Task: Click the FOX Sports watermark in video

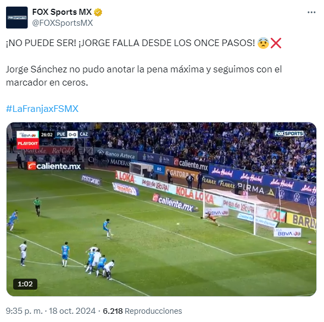Action: 289,134
